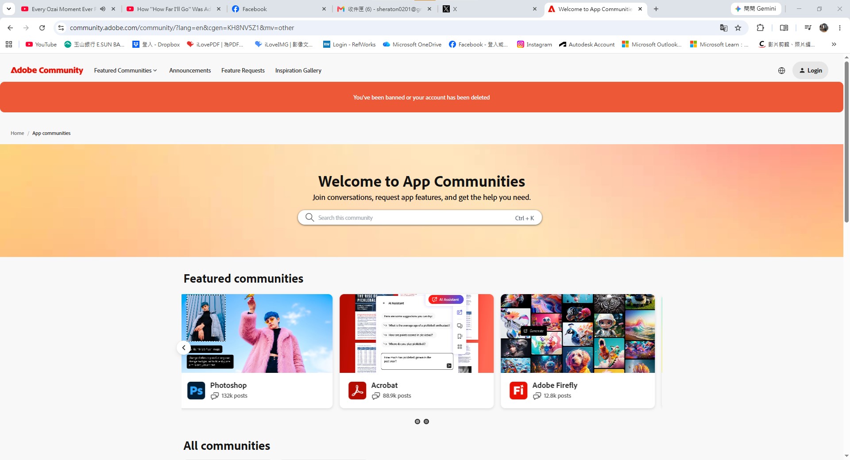Click the Login button
This screenshot has width=850, height=460.
tap(811, 71)
